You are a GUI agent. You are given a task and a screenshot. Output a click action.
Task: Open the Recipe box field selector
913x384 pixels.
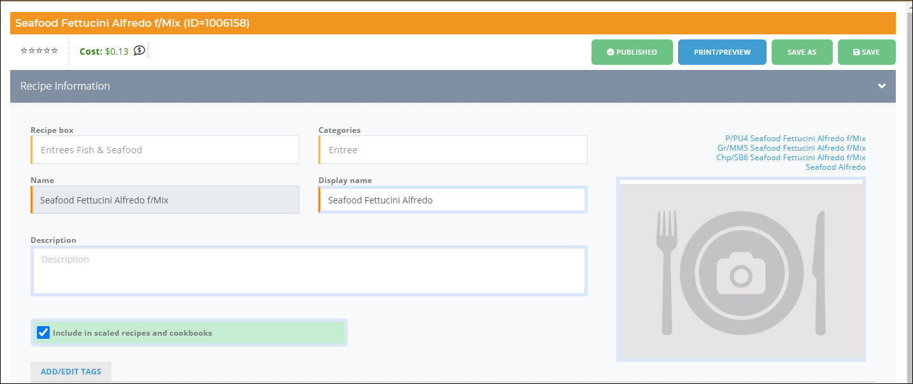point(164,149)
